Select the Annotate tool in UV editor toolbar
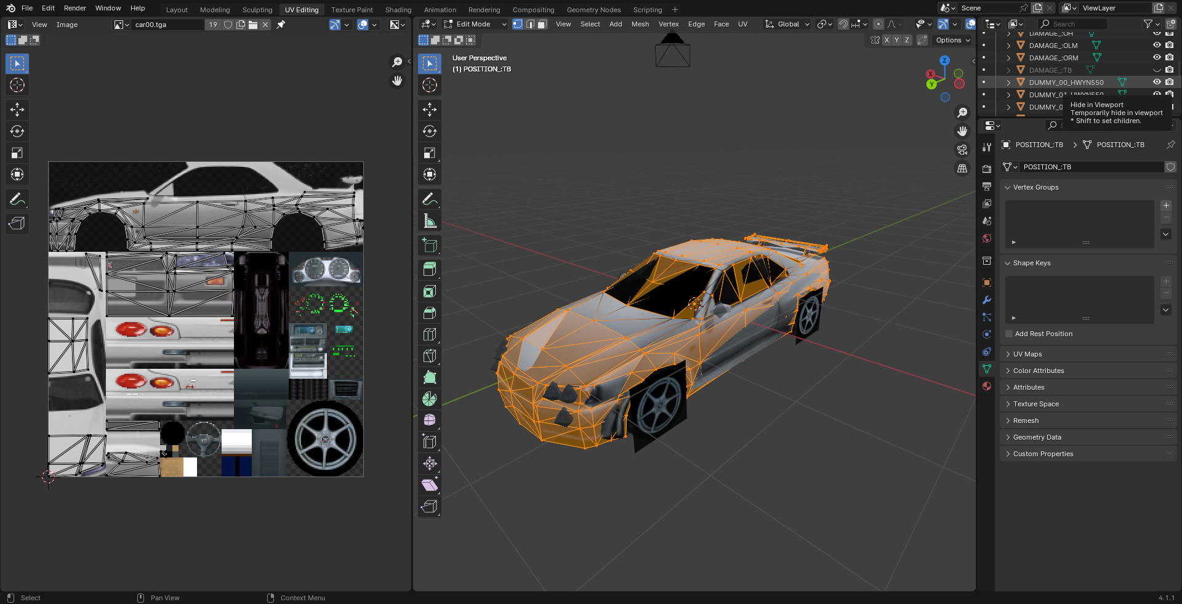Image resolution: width=1182 pixels, height=604 pixels. point(17,199)
